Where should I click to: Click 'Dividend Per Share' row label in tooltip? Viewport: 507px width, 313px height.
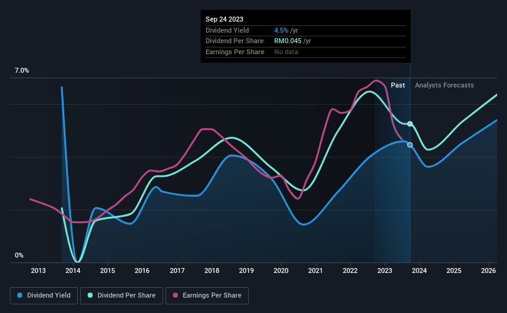pyautogui.click(x=235, y=41)
